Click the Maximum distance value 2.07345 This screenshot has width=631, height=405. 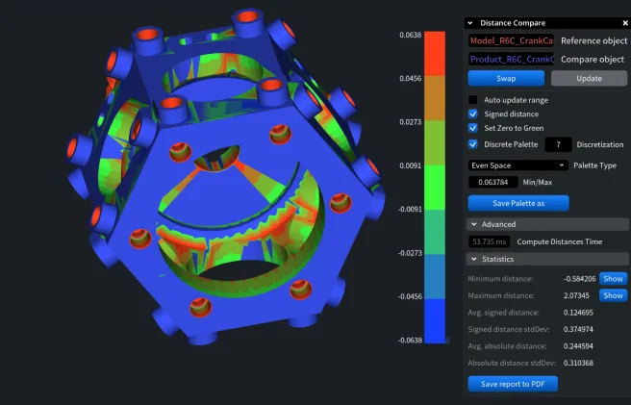coord(576,295)
